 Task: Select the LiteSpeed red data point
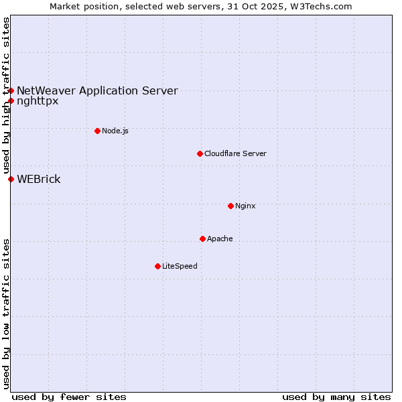click(157, 266)
